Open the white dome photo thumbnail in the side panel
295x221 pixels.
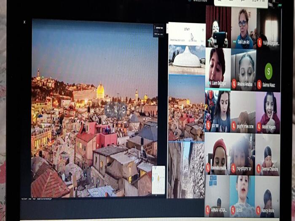187,59
